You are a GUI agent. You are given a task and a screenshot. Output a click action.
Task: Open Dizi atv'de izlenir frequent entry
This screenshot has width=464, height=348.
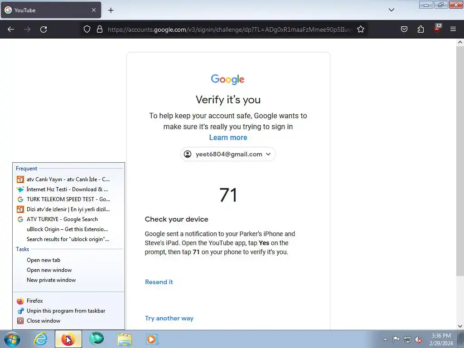click(x=69, y=209)
